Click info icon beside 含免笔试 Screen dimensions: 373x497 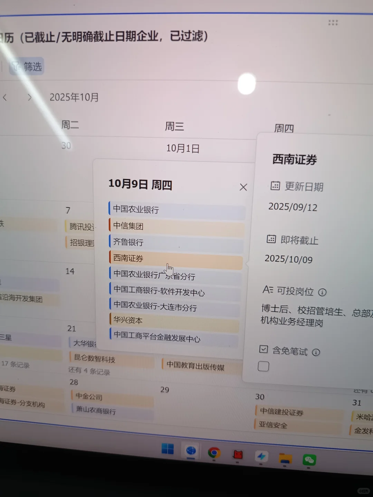(x=316, y=352)
